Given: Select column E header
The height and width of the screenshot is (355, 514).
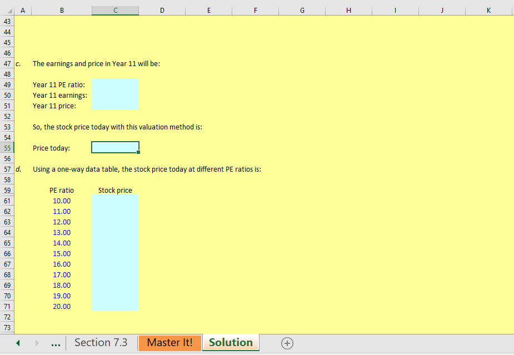Looking at the screenshot, I should (209, 11).
